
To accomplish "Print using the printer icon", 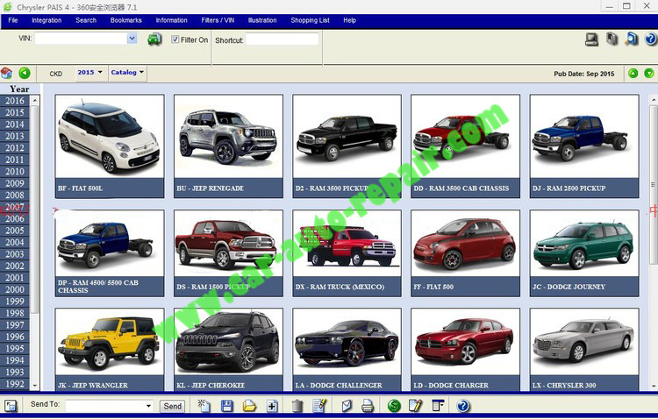I will coord(368,406).
